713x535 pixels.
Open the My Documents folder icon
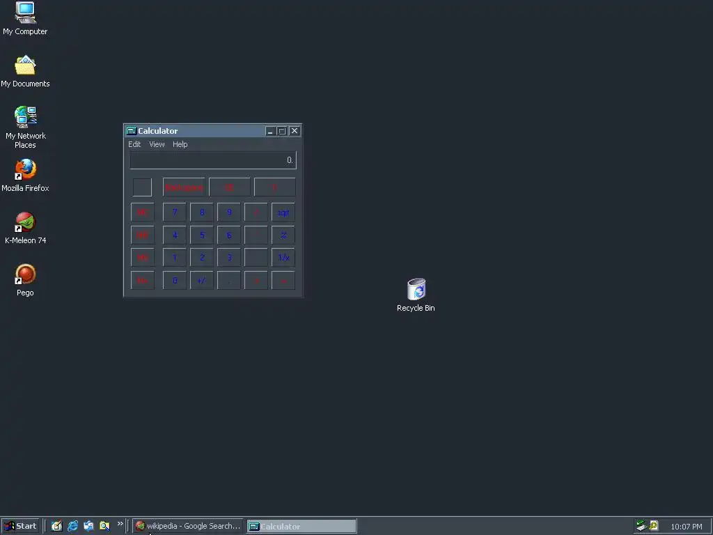[26, 71]
